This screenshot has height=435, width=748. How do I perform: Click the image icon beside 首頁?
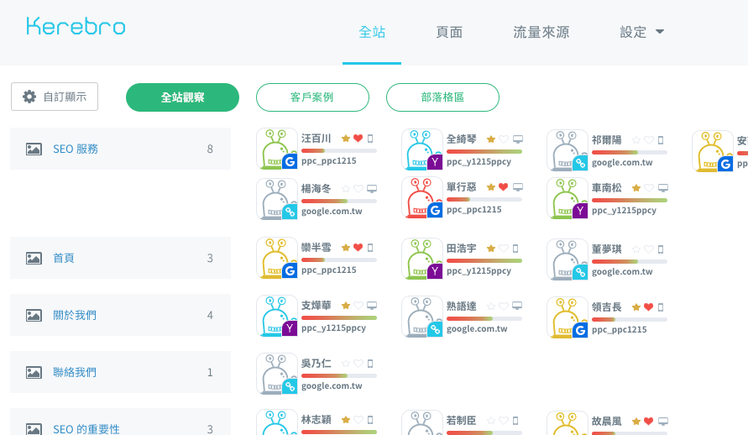(34, 258)
